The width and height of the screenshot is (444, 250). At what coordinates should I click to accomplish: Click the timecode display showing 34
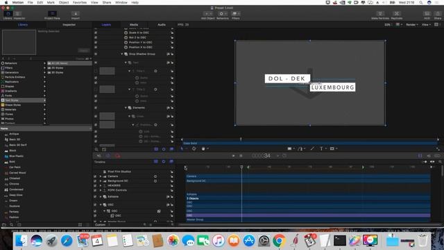tap(262, 156)
